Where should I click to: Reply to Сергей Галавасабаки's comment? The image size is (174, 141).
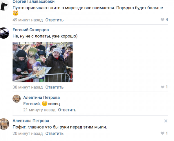(55, 20)
